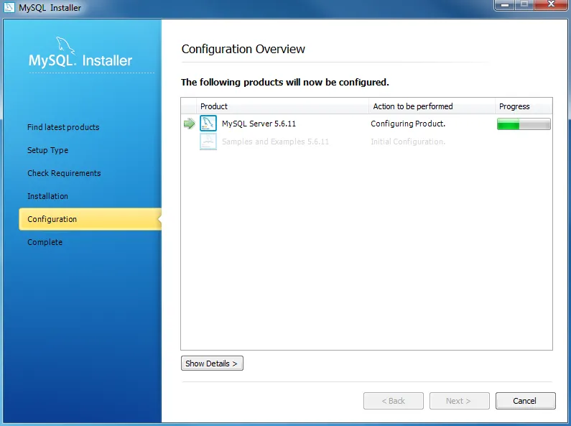Select the Installation step
Viewport: 571px width, 426px height.
[x=47, y=196]
